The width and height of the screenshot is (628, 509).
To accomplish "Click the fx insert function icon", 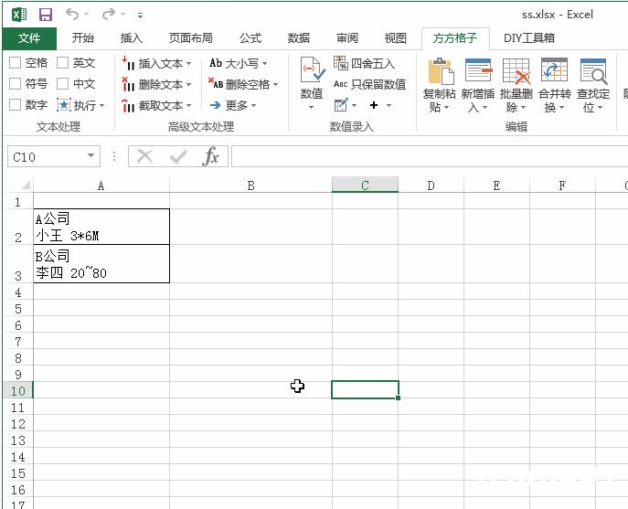I will [211, 156].
